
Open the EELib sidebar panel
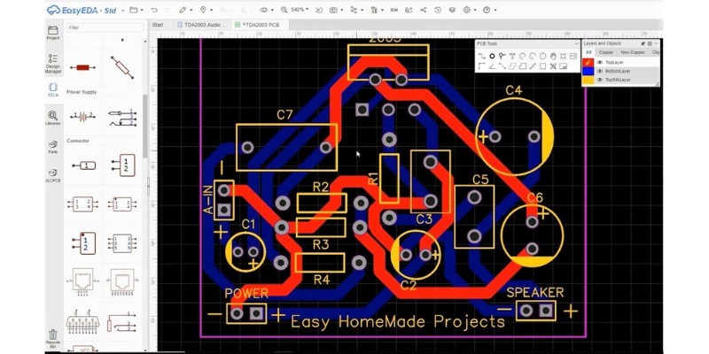point(53,90)
